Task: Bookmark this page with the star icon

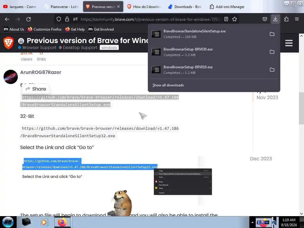Action: [x=235, y=19]
